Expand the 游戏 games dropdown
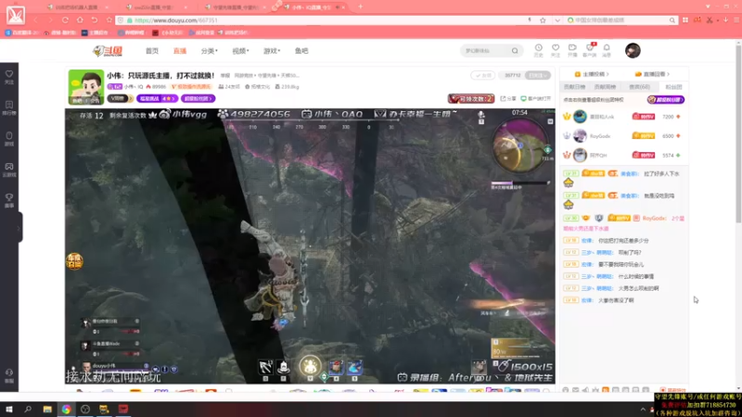Viewport: 742px width, 417px height. pyautogui.click(x=272, y=51)
